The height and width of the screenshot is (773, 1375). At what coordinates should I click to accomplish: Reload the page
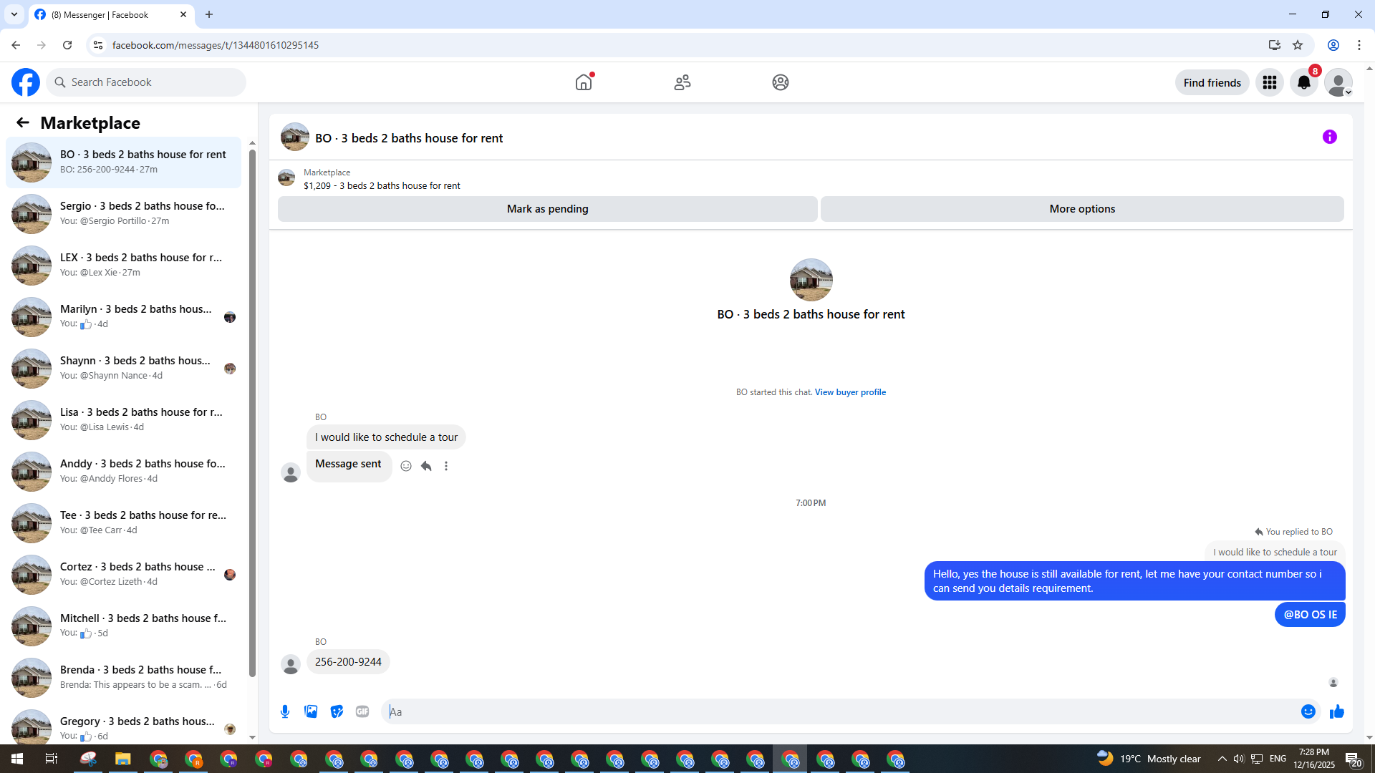pyautogui.click(x=67, y=45)
